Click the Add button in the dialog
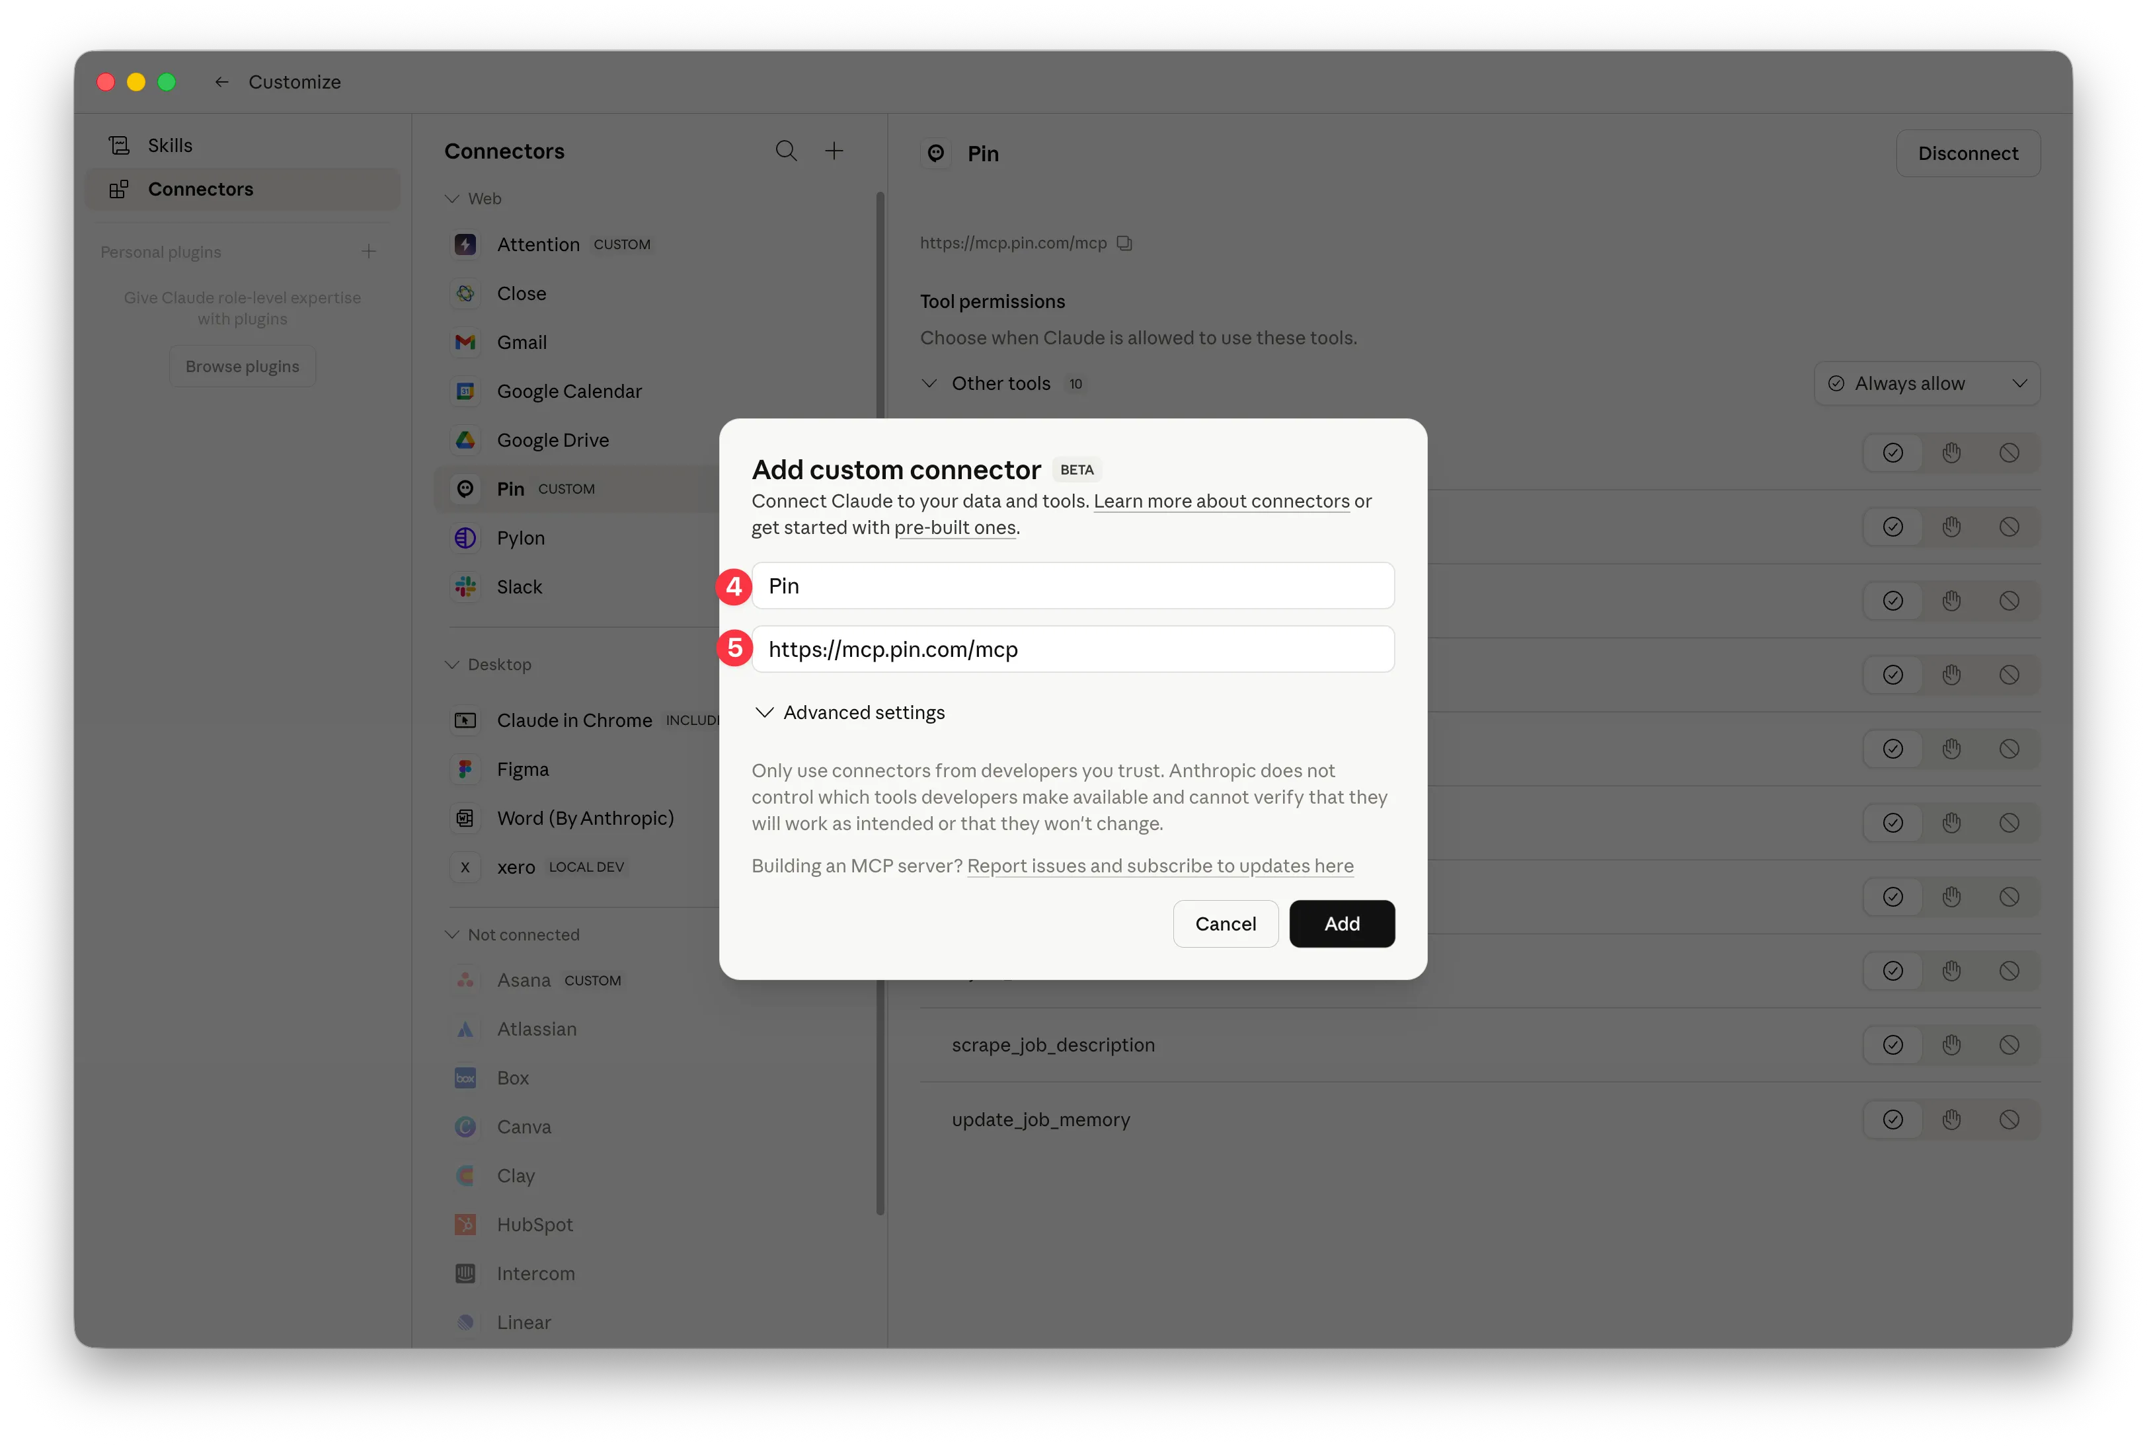2147x1446 pixels. tap(1342, 924)
